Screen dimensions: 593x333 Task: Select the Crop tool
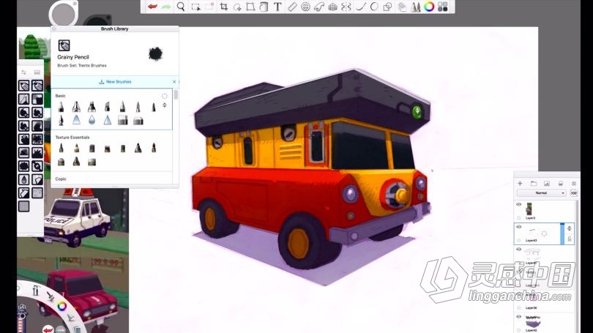click(x=223, y=7)
